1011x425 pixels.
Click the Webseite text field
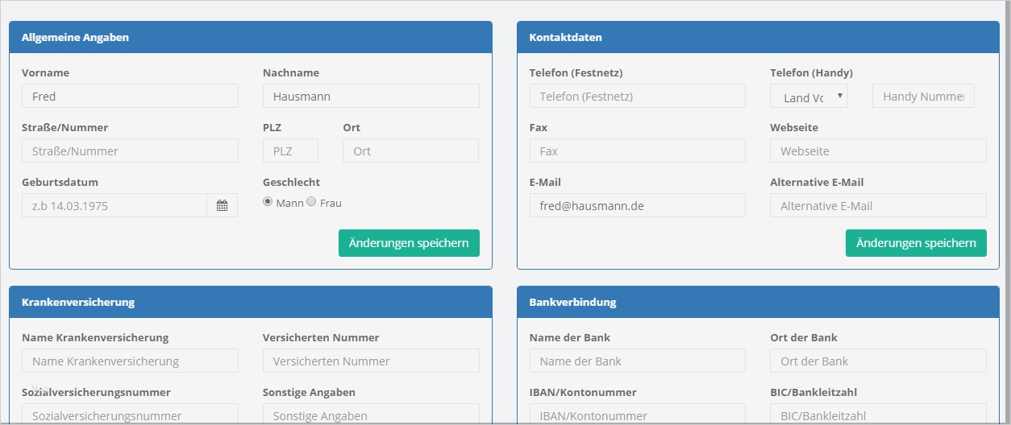pos(878,151)
